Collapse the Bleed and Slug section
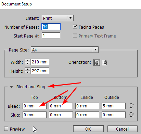The width and height of the screenshot is (141, 134). point(11,87)
